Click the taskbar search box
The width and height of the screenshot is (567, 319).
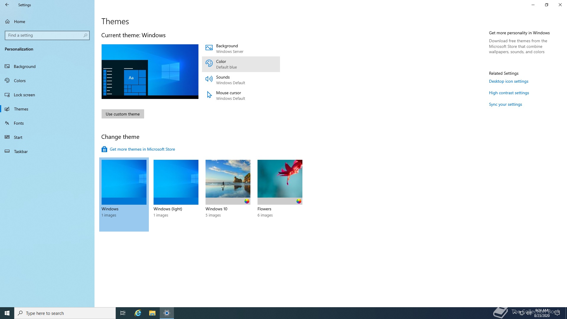[65, 313]
